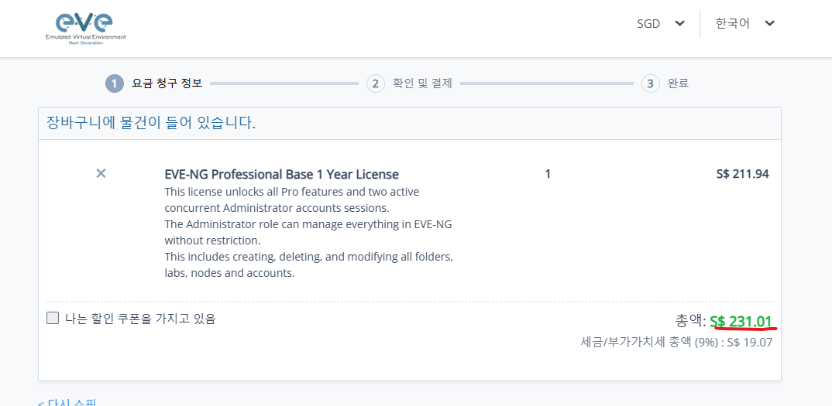The image size is (832, 406).
Task: Click the product title EVE-NG Professional Base 1 Year License
Action: tap(282, 174)
